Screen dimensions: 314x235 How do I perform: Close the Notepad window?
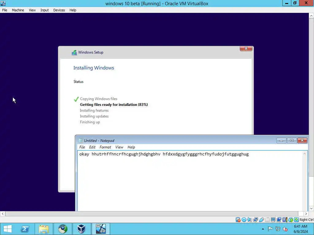[302, 140]
